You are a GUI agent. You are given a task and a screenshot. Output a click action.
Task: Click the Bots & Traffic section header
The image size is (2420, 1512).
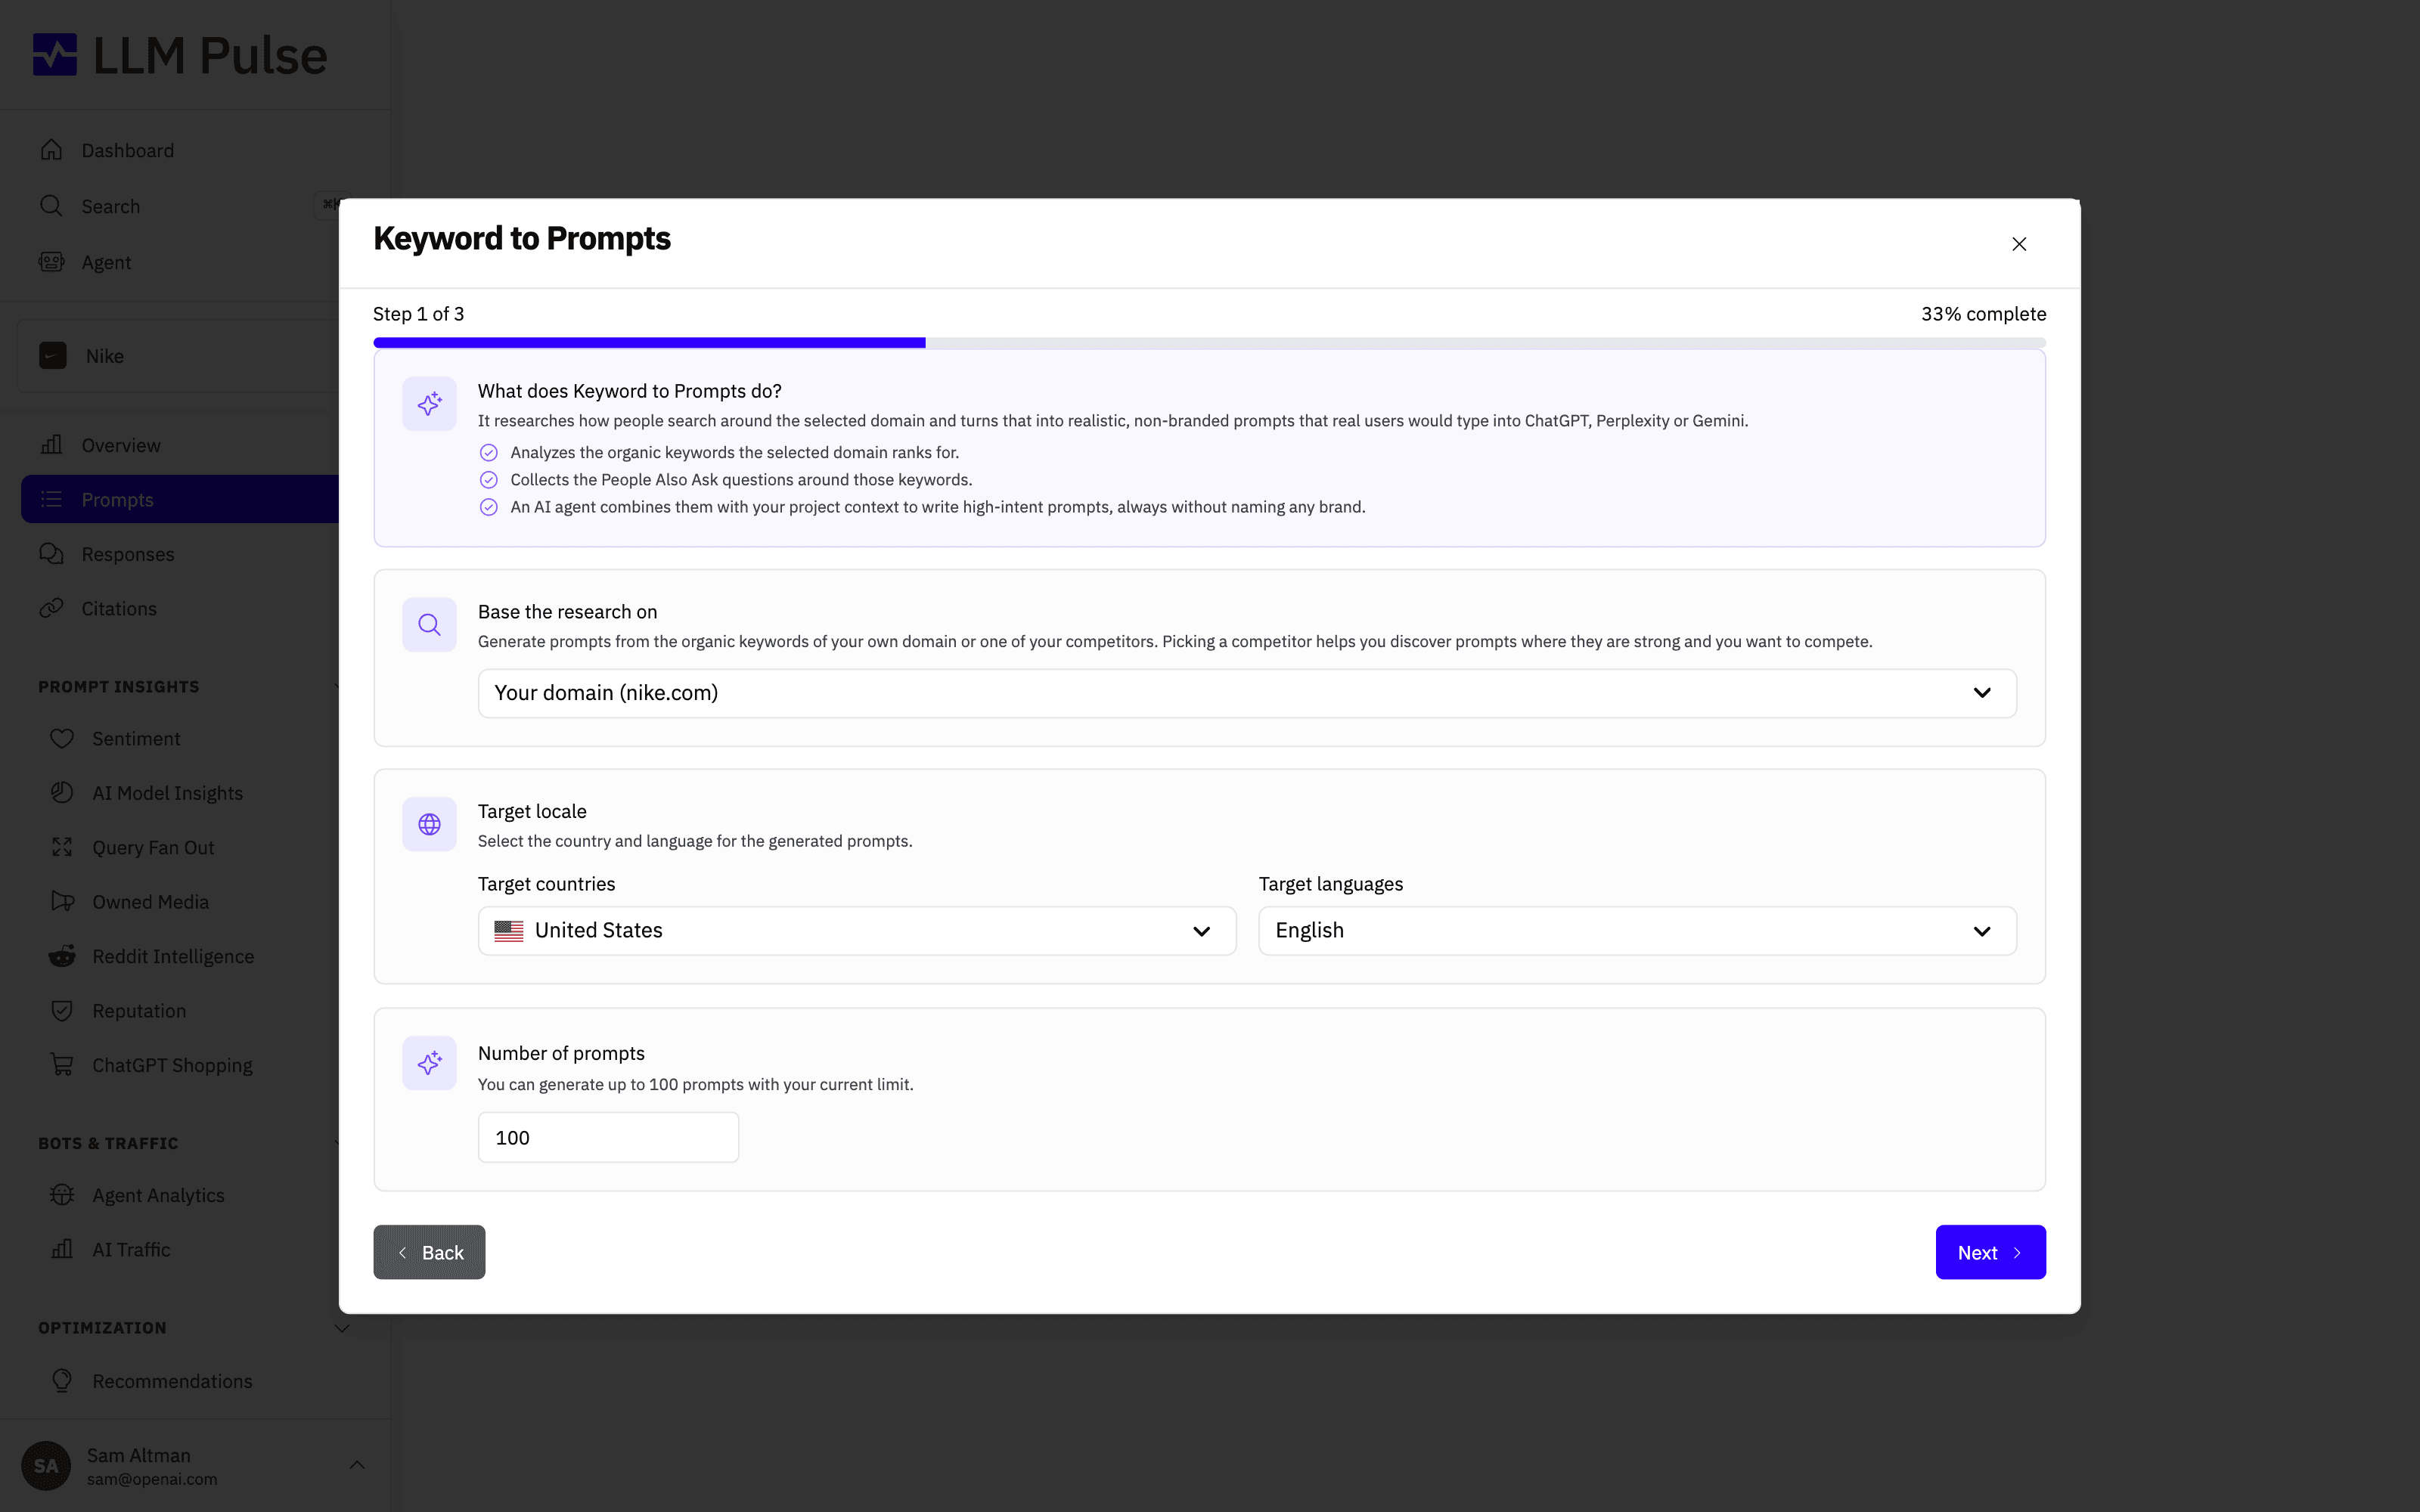point(108,1143)
